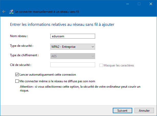Click in the Clé de sécurité field
The width and height of the screenshot is (157, 116).
pos(73,65)
